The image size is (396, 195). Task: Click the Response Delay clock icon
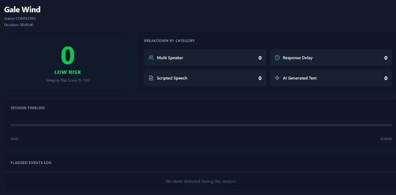[277, 58]
